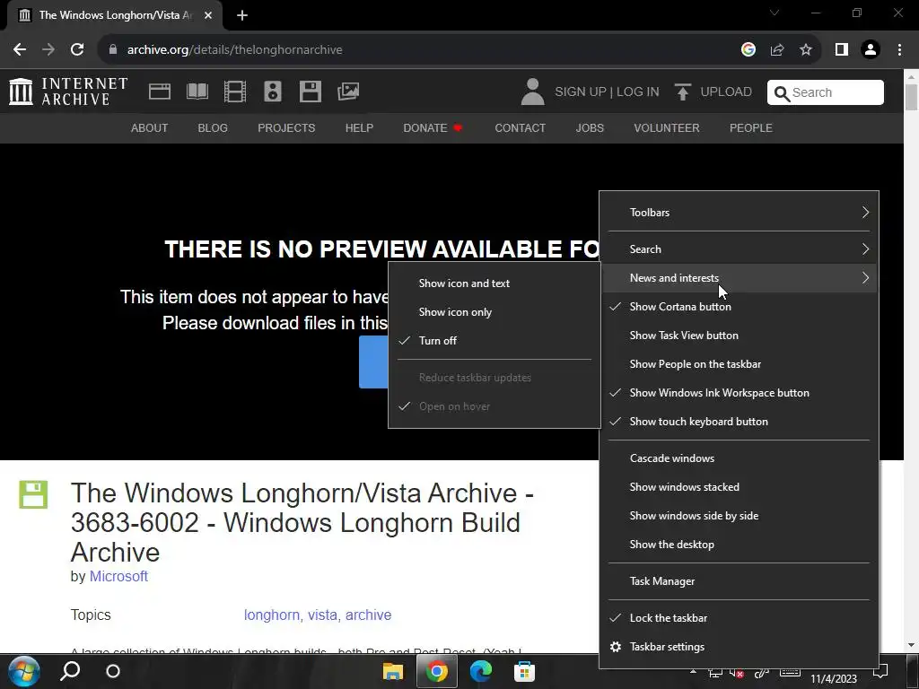Open Task Manager from context menu
The image size is (919, 689).
click(739, 581)
